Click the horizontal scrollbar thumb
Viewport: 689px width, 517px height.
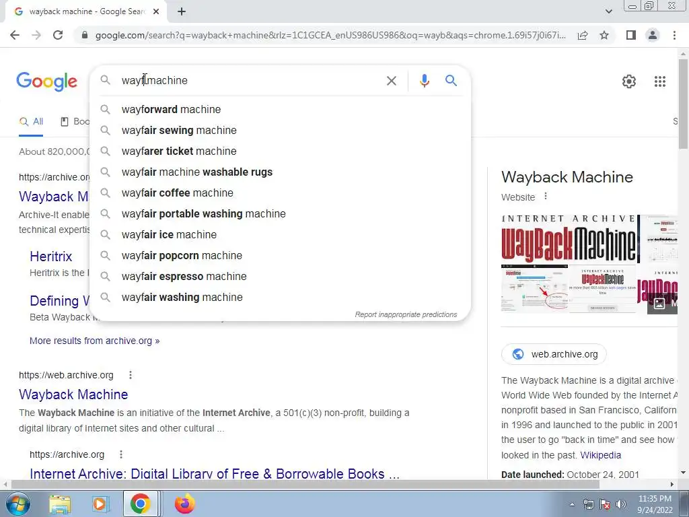pyautogui.click(x=305, y=484)
